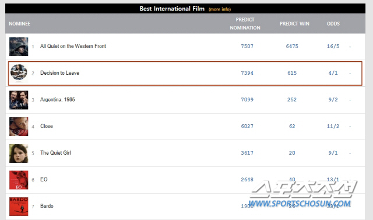The width and height of the screenshot is (373, 220).
Task: Open All Quiet on the Western Front title
Action: pyautogui.click(x=73, y=46)
